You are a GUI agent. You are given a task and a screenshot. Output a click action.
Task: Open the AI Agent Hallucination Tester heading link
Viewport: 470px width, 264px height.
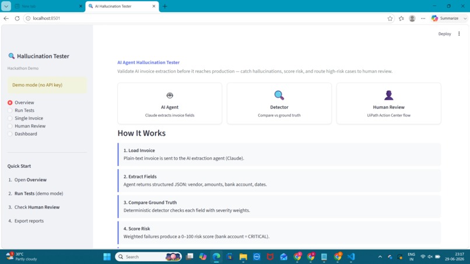pyautogui.click(x=148, y=62)
